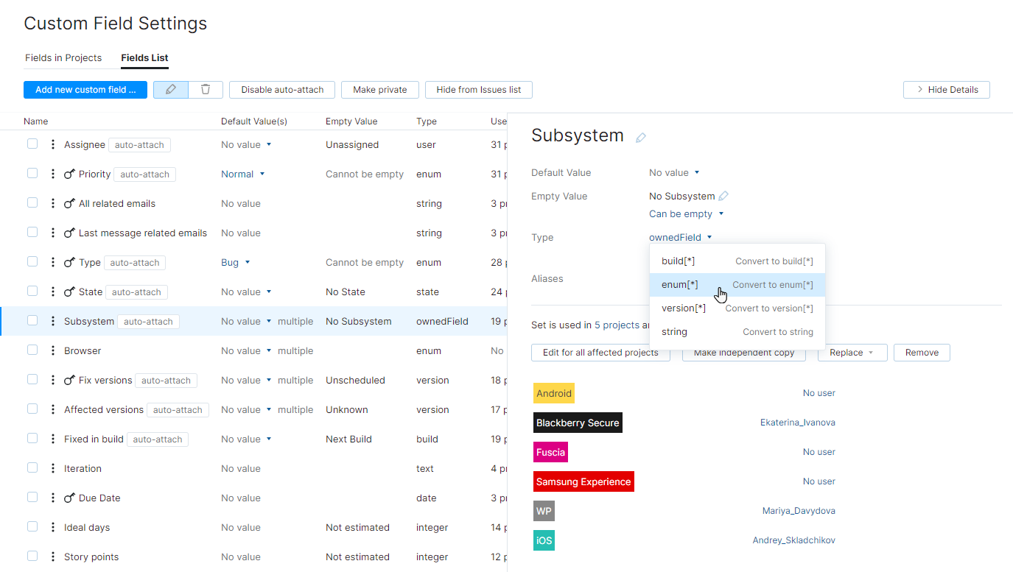Open Replace dropdown button

click(852, 353)
